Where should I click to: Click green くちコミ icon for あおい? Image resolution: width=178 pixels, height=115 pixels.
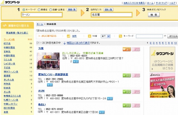tap(127, 105)
